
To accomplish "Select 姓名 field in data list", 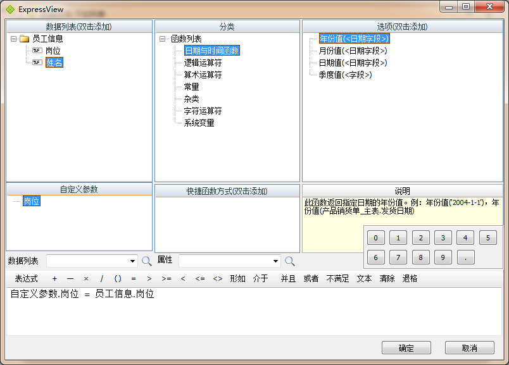I will point(54,63).
